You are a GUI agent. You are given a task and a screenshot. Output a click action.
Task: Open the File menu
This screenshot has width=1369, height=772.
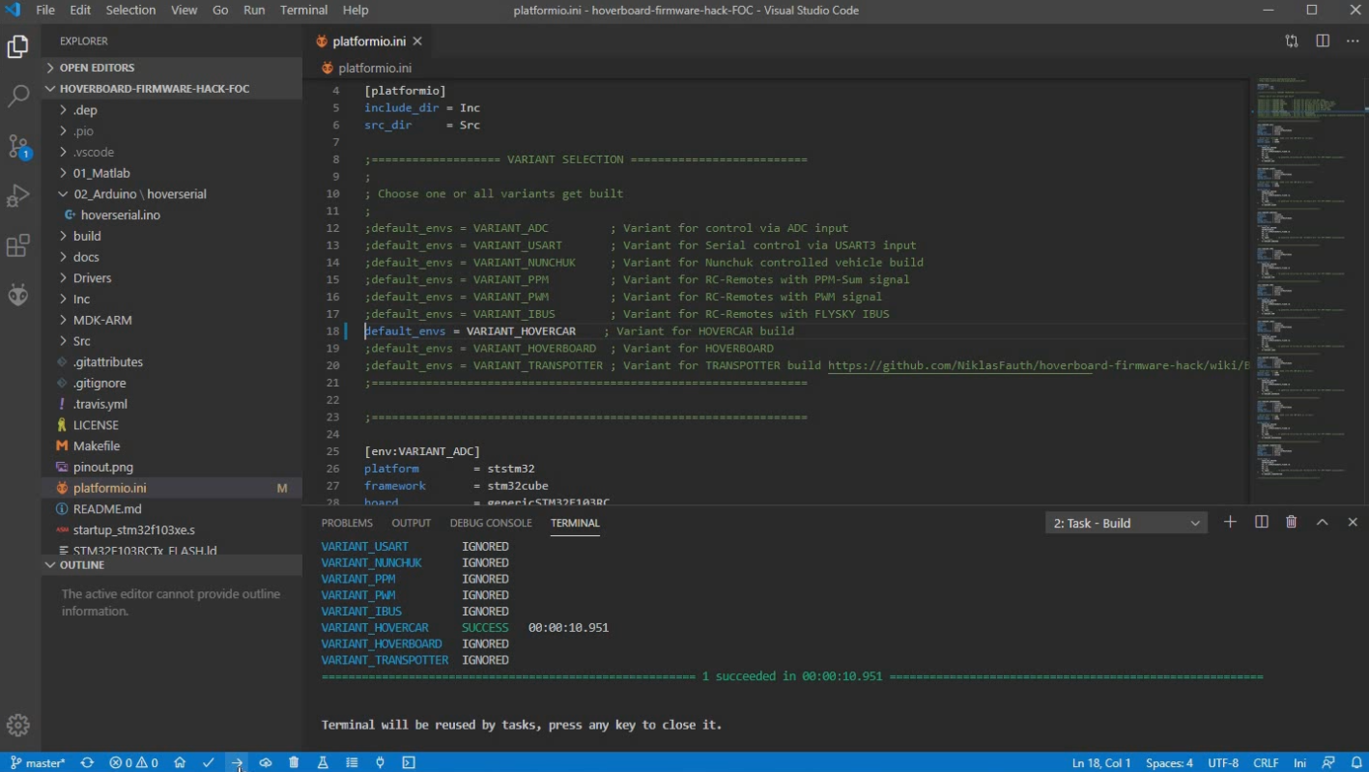click(x=45, y=10)
